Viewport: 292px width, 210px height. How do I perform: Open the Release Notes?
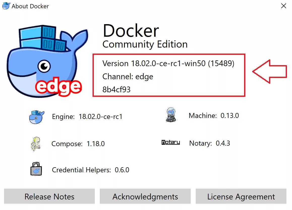49,196
